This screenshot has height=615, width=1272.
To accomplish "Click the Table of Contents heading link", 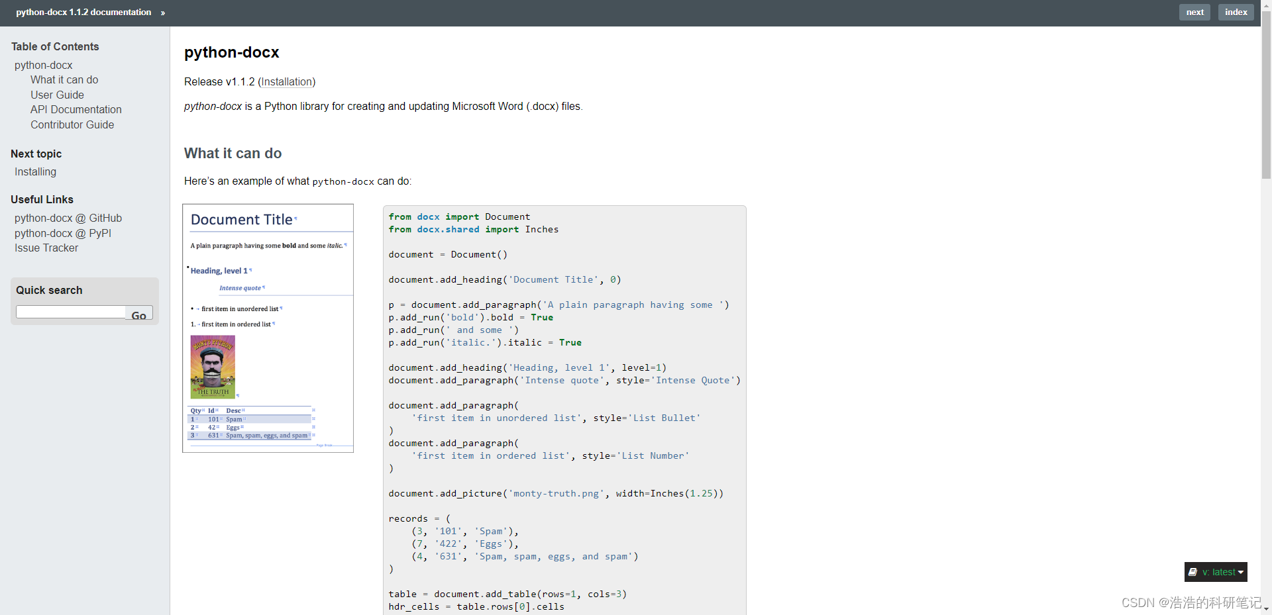I will [x=55, y=46].
